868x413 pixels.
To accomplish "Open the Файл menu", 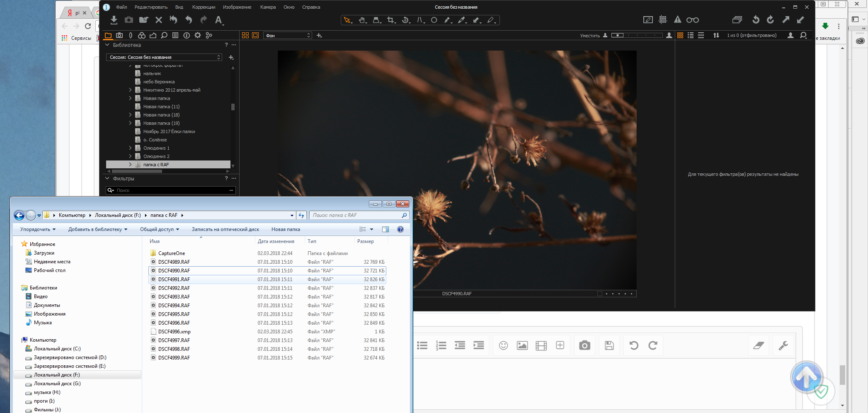I will (121, 7).
